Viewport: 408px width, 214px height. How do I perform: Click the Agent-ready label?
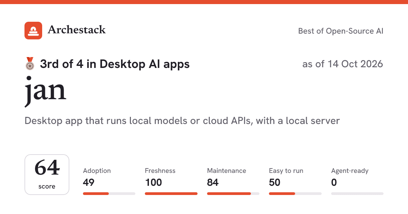pos(350,171)
